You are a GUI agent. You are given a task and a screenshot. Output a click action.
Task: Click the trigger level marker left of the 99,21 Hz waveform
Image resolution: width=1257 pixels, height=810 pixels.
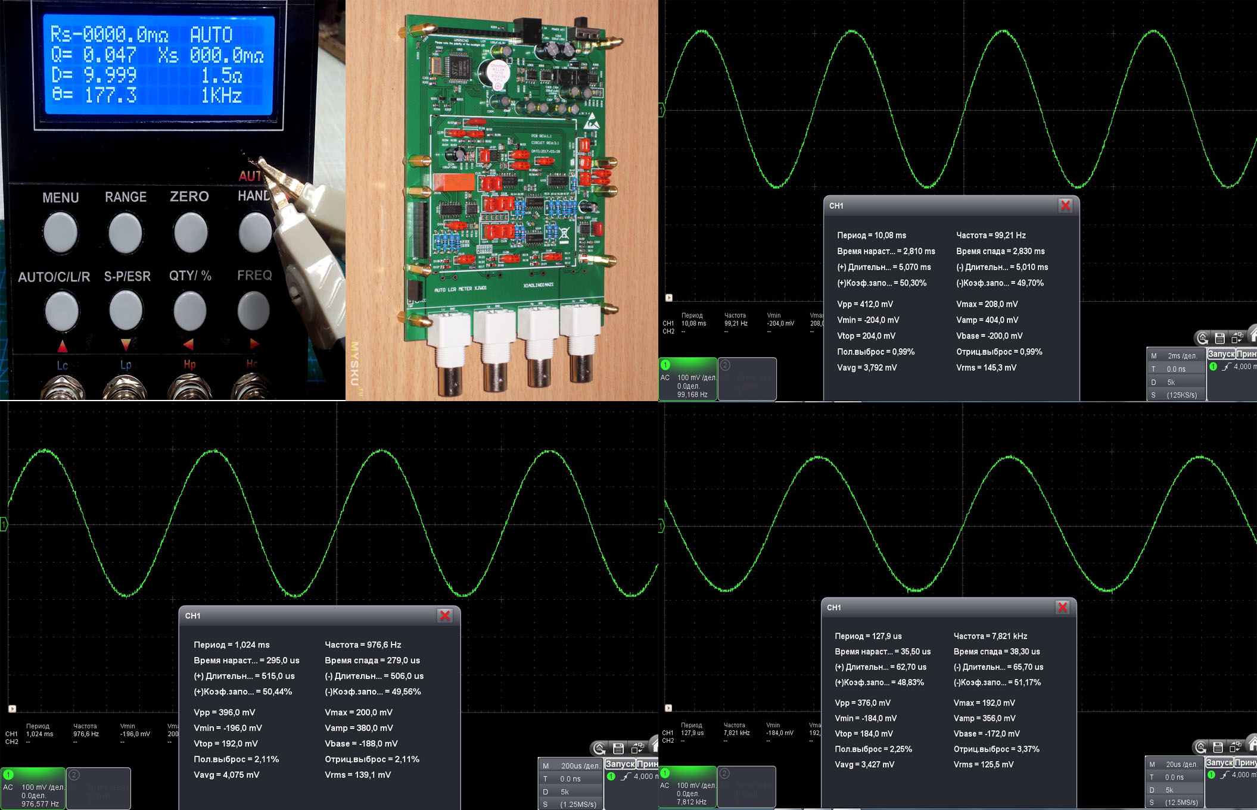(x=661, y=110)
